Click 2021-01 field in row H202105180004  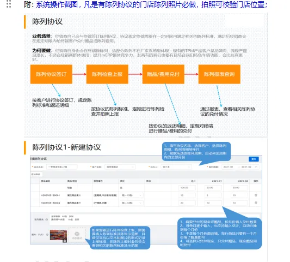pyautogui.click(x=213, y=203)
